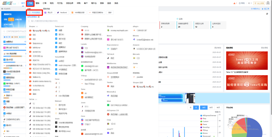Click the Yandex store icon
The image size is (272, 137).
(x=108, y=86)
